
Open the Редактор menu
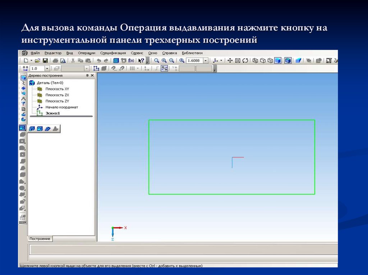pyautogui.click(x=53, y=53)
